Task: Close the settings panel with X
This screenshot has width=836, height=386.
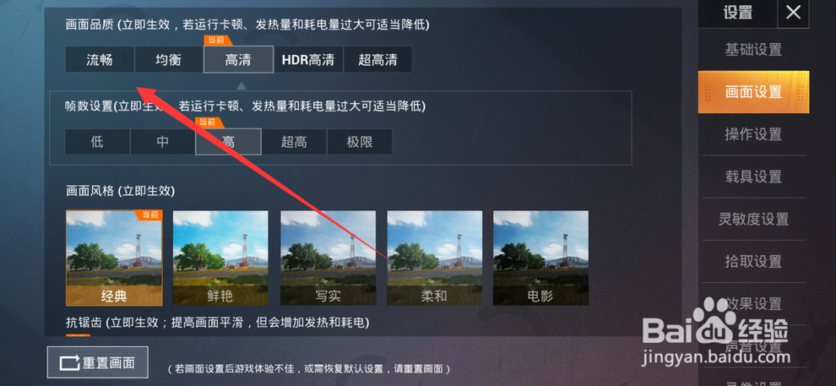Action: [x=793, y=13]
